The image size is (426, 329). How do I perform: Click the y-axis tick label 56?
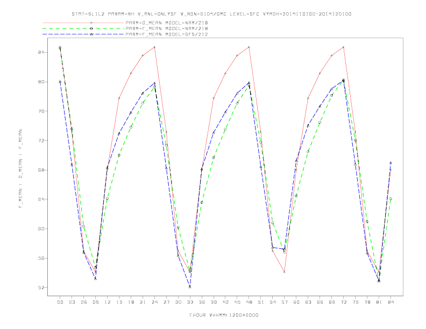pyautogui.click(x=41, y=258)
